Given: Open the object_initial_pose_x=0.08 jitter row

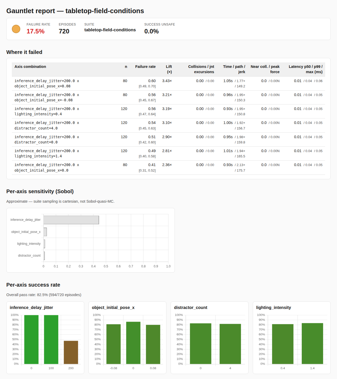Looking at the screenshot, I should point(168,83).
